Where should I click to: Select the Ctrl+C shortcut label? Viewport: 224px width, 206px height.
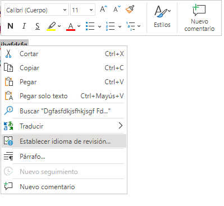point(114,68)
